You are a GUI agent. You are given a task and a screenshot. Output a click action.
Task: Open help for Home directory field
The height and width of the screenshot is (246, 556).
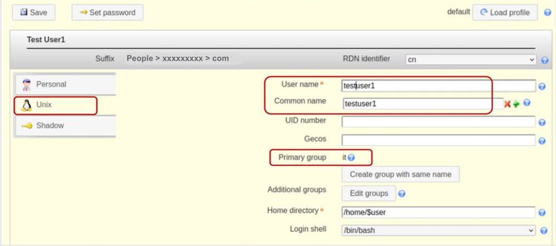coord(542,213)
